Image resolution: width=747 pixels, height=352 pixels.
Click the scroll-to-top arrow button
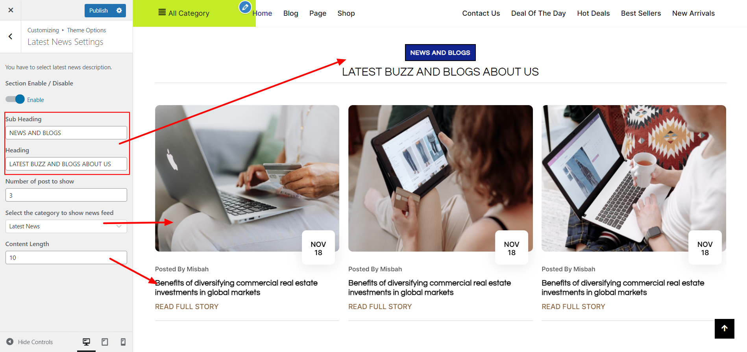[x=725, y=329]
